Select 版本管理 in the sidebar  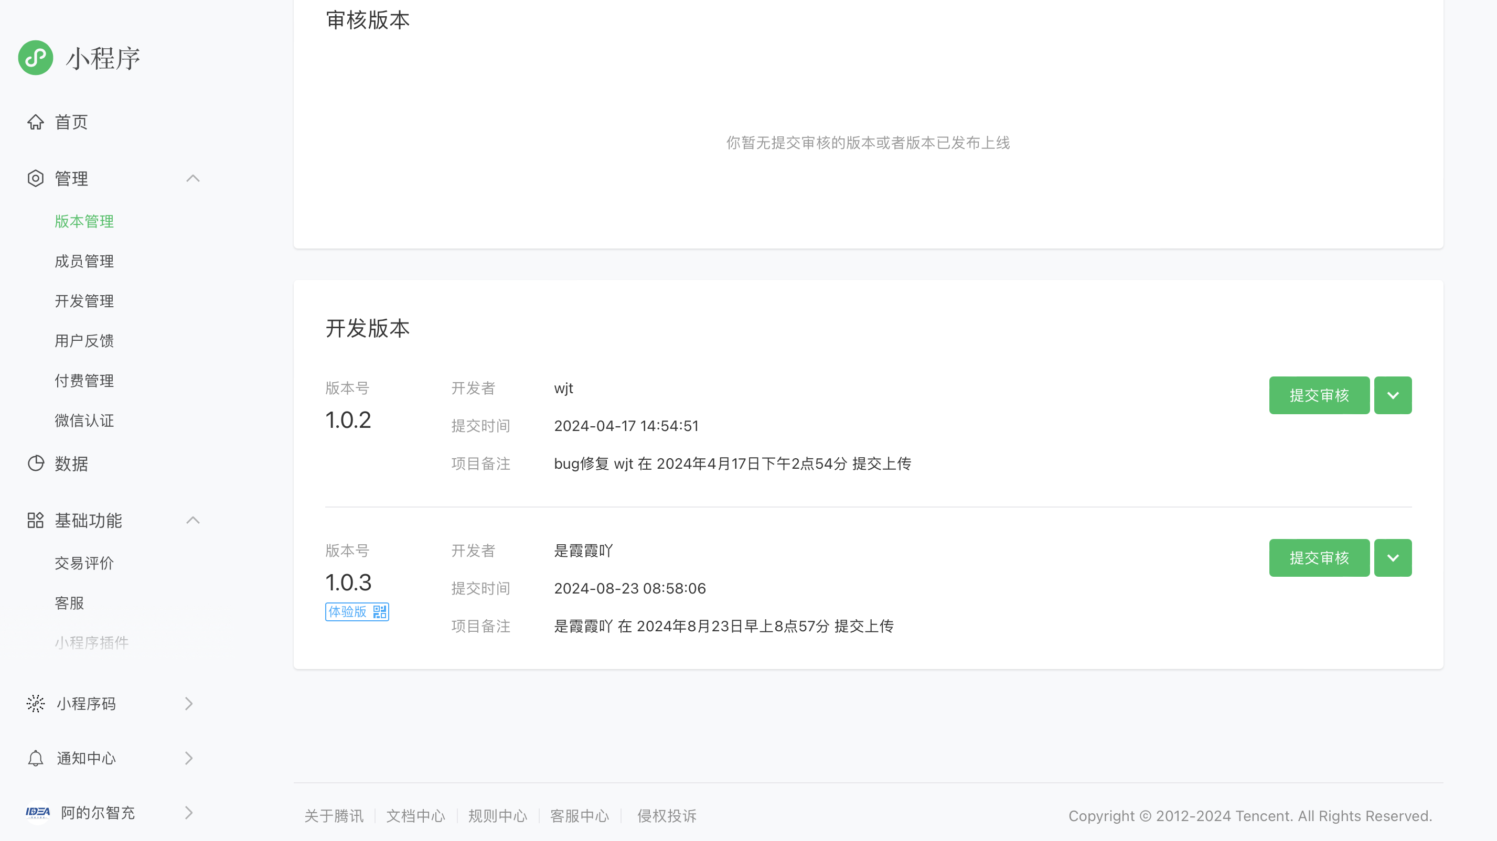84,221
